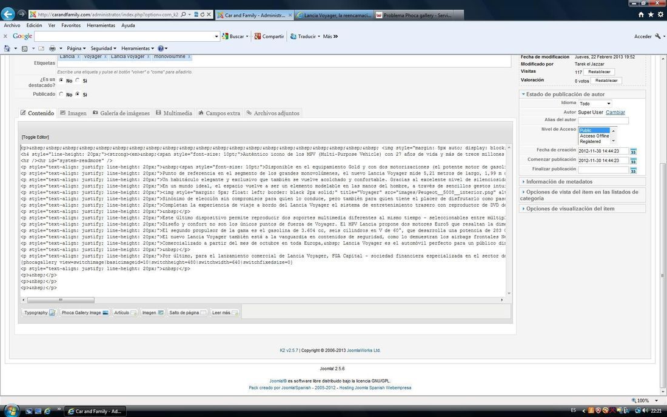Open the Ayuda menu
Viewport: 667px width, 417px height.
[128, 25]
